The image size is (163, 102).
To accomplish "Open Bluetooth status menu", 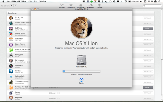I will click(x=122, y=1).
